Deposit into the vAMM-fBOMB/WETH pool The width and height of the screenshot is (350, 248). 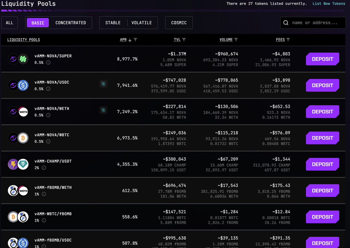[323, 191]
